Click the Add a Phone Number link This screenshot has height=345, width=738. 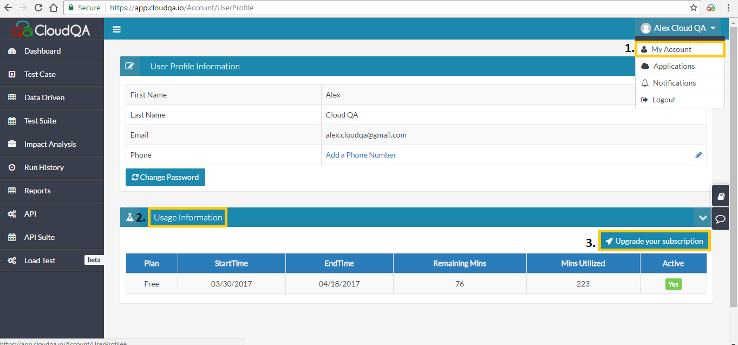(361, 155)
